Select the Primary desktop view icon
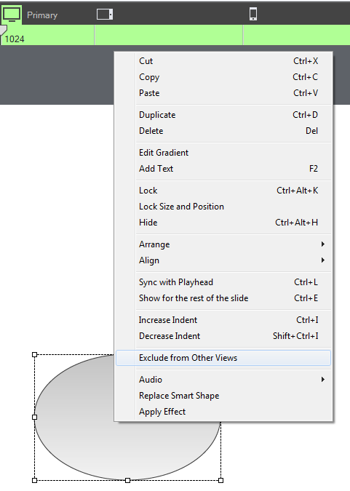The width and height of the screenshot is (350, 491). pyautogui.click(x=12, y=15)
